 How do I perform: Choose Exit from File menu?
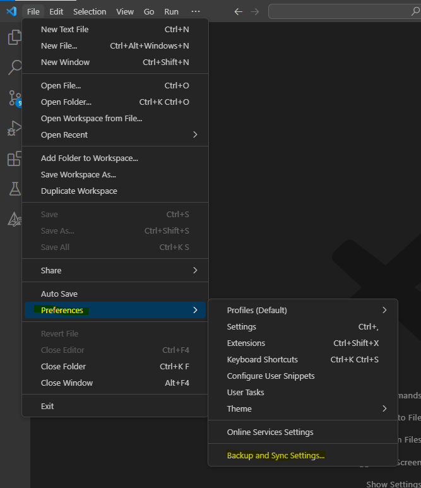click(115, 407)
